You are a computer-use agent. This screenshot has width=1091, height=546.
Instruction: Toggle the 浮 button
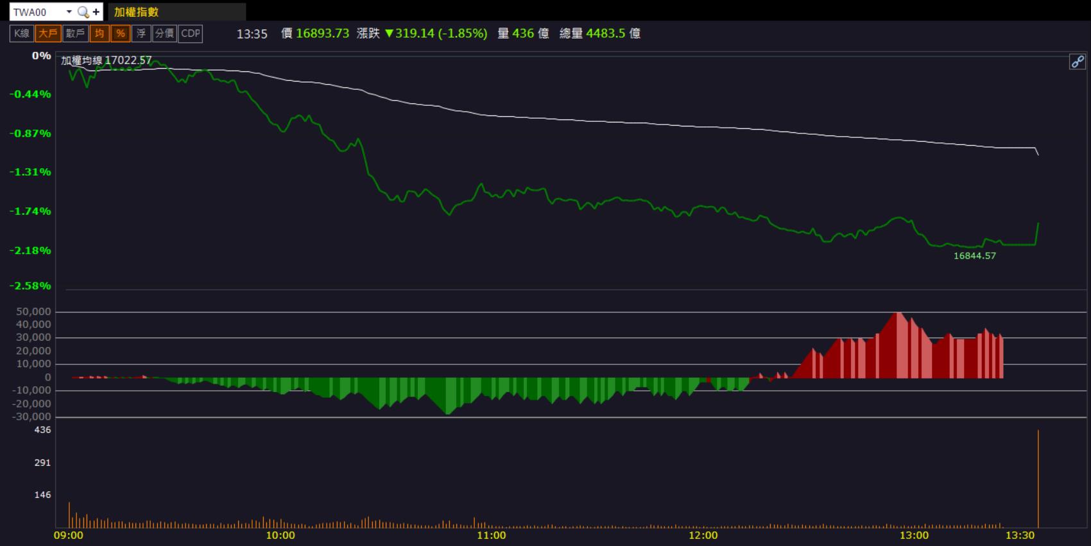tap(141, 33)
